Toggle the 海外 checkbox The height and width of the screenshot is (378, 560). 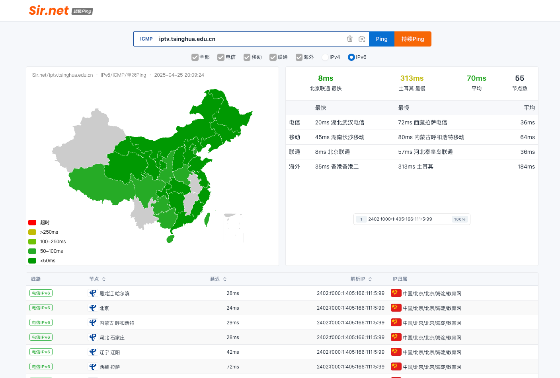click(299, 57)
